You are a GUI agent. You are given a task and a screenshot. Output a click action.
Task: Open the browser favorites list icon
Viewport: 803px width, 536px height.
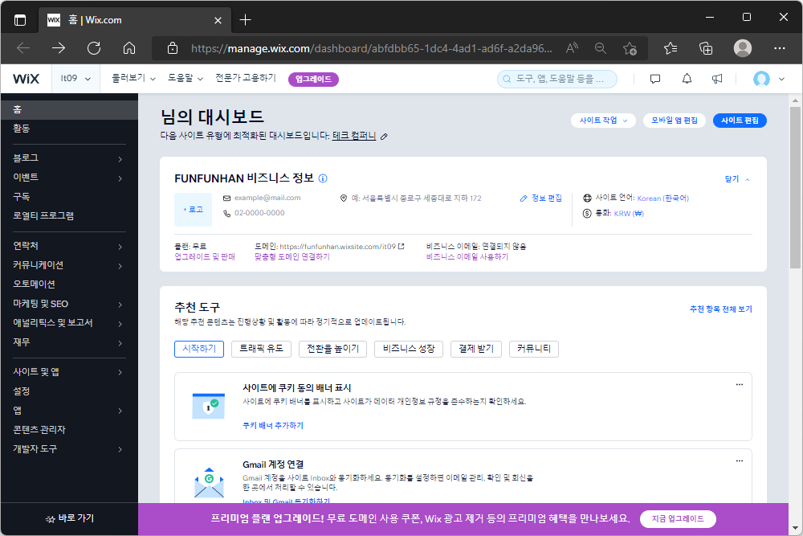pos(671,48)
